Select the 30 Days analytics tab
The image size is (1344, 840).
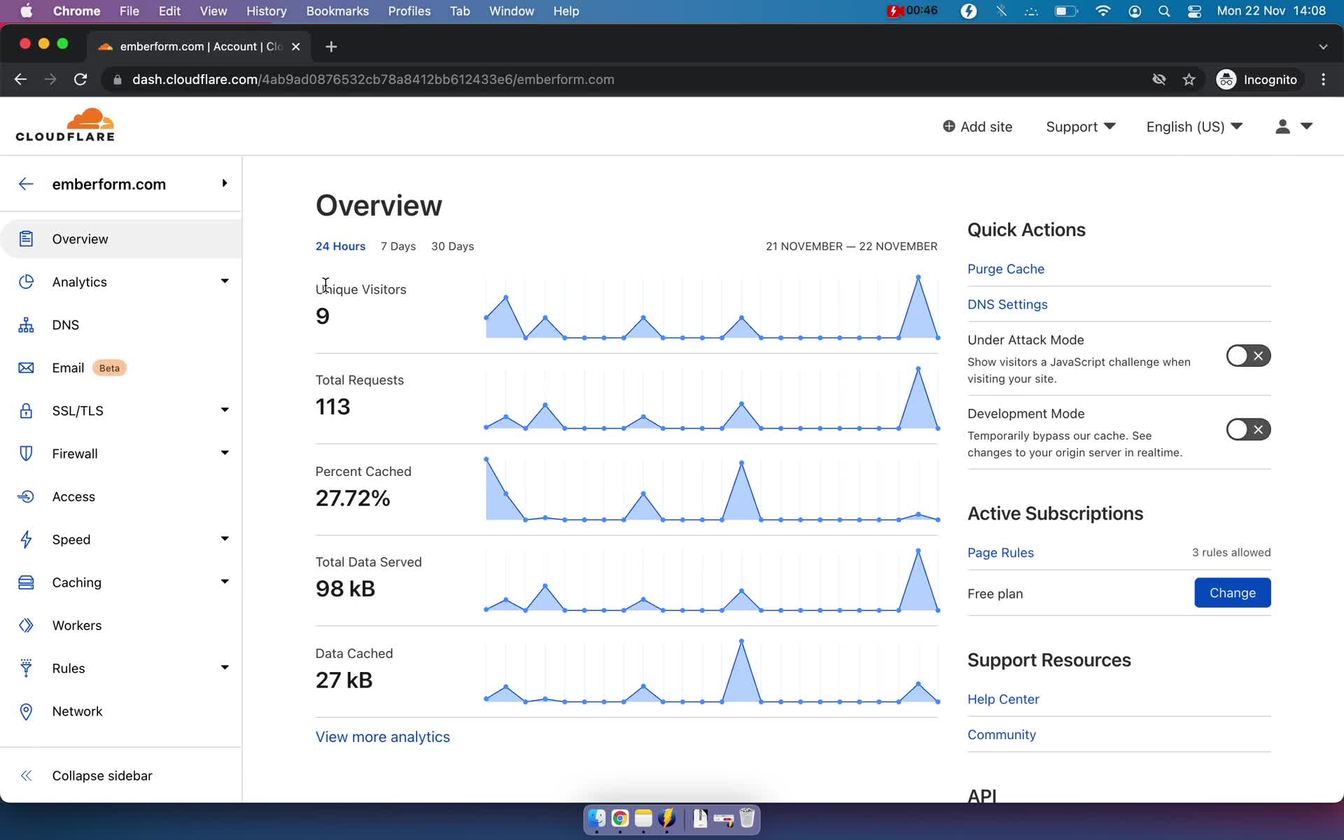click(452, 246)
